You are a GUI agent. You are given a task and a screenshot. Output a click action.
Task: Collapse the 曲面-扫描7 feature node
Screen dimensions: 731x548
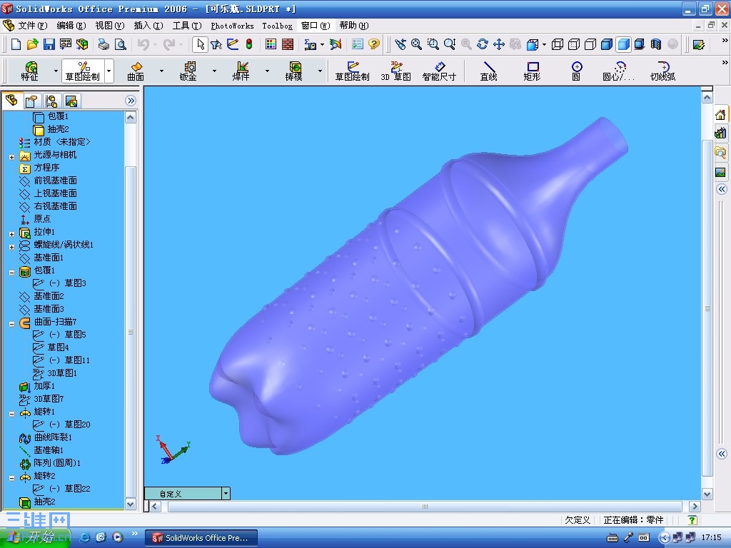click(x=11, y=324)
